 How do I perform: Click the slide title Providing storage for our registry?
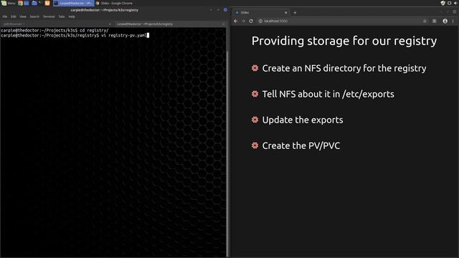click(x=344, y=41)
